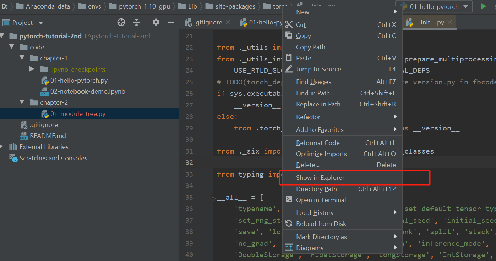
Task: Collapse the pytorch-tutorial-2nd root folder
Action: click(x=3, y=36)
